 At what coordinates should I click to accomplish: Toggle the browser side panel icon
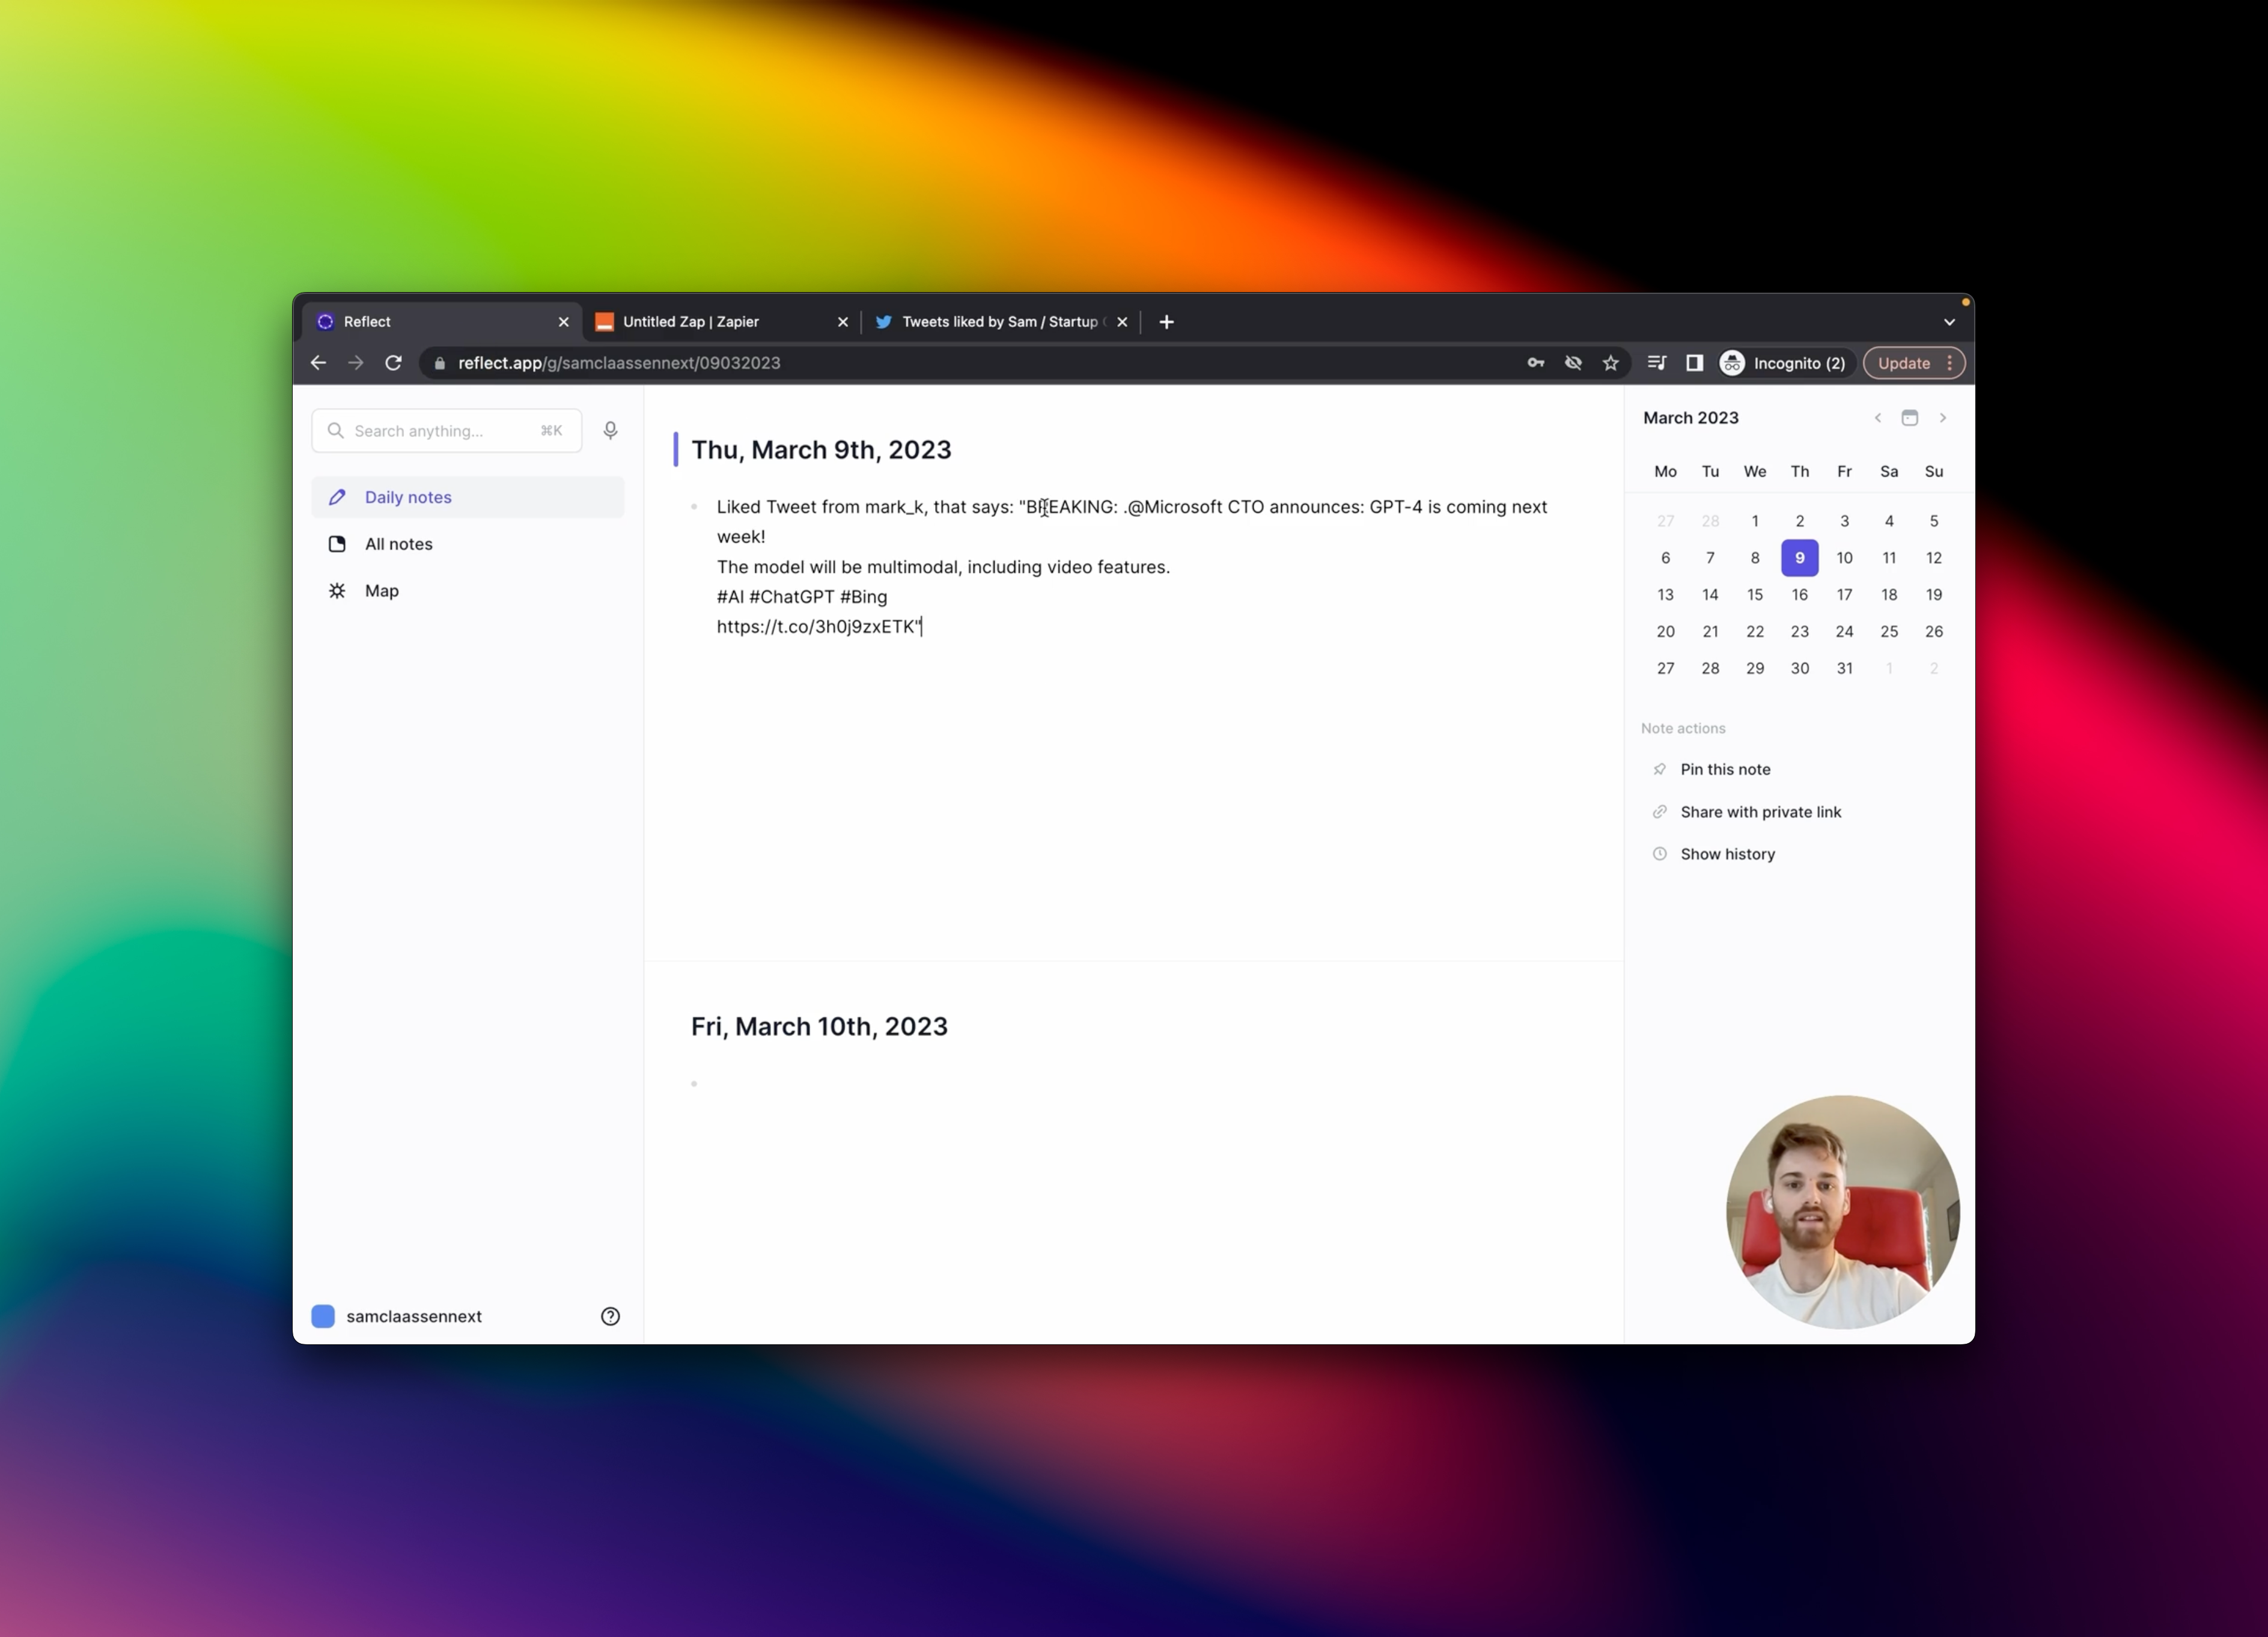[1694, 363]
